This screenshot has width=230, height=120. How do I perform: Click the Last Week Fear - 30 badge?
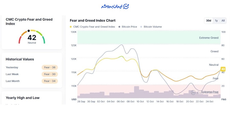click(x=50, y=74)
